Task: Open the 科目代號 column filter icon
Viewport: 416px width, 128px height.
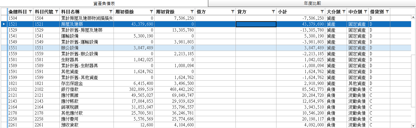Action: click(57, 12)
